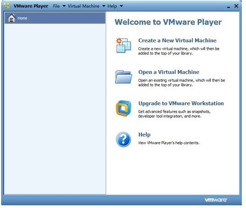Click text 'Get advanced features such as snapshots,'
The width and height of the screenshot is (246, 208).
click(x=174, y=112)
